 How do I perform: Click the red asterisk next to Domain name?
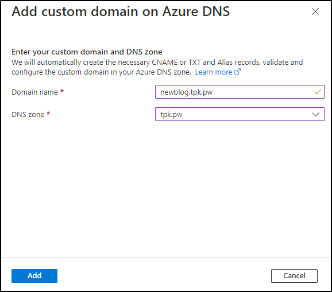[62, 91]
